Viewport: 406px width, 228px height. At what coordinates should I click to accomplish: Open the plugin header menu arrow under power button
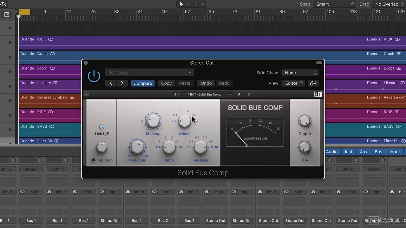point(86,94)
